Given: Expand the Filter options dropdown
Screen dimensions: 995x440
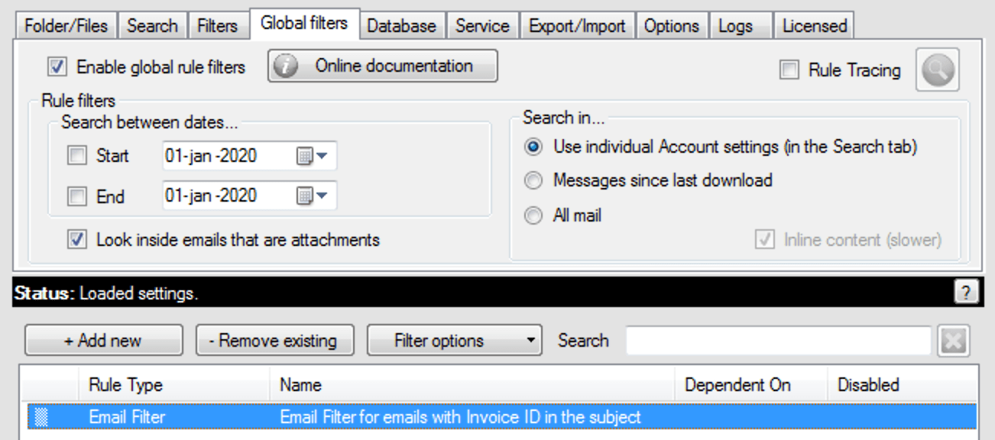Looking at the screenshot, I should (454, 341).
